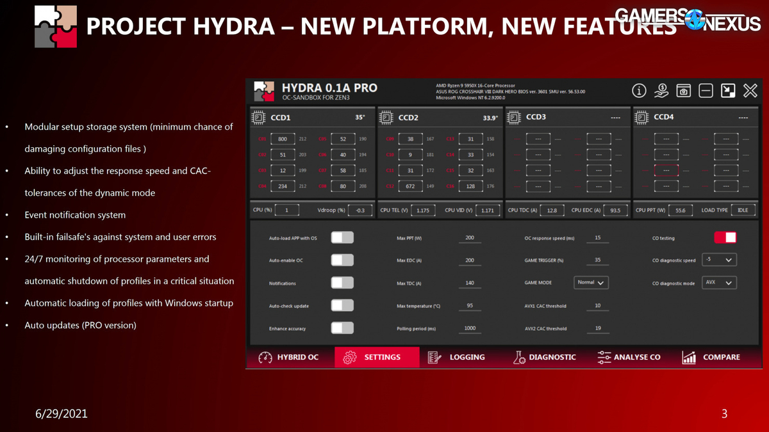The image size is (769, 432).
Task: Click the CCD1 core box showing 800
Action: 283,139
